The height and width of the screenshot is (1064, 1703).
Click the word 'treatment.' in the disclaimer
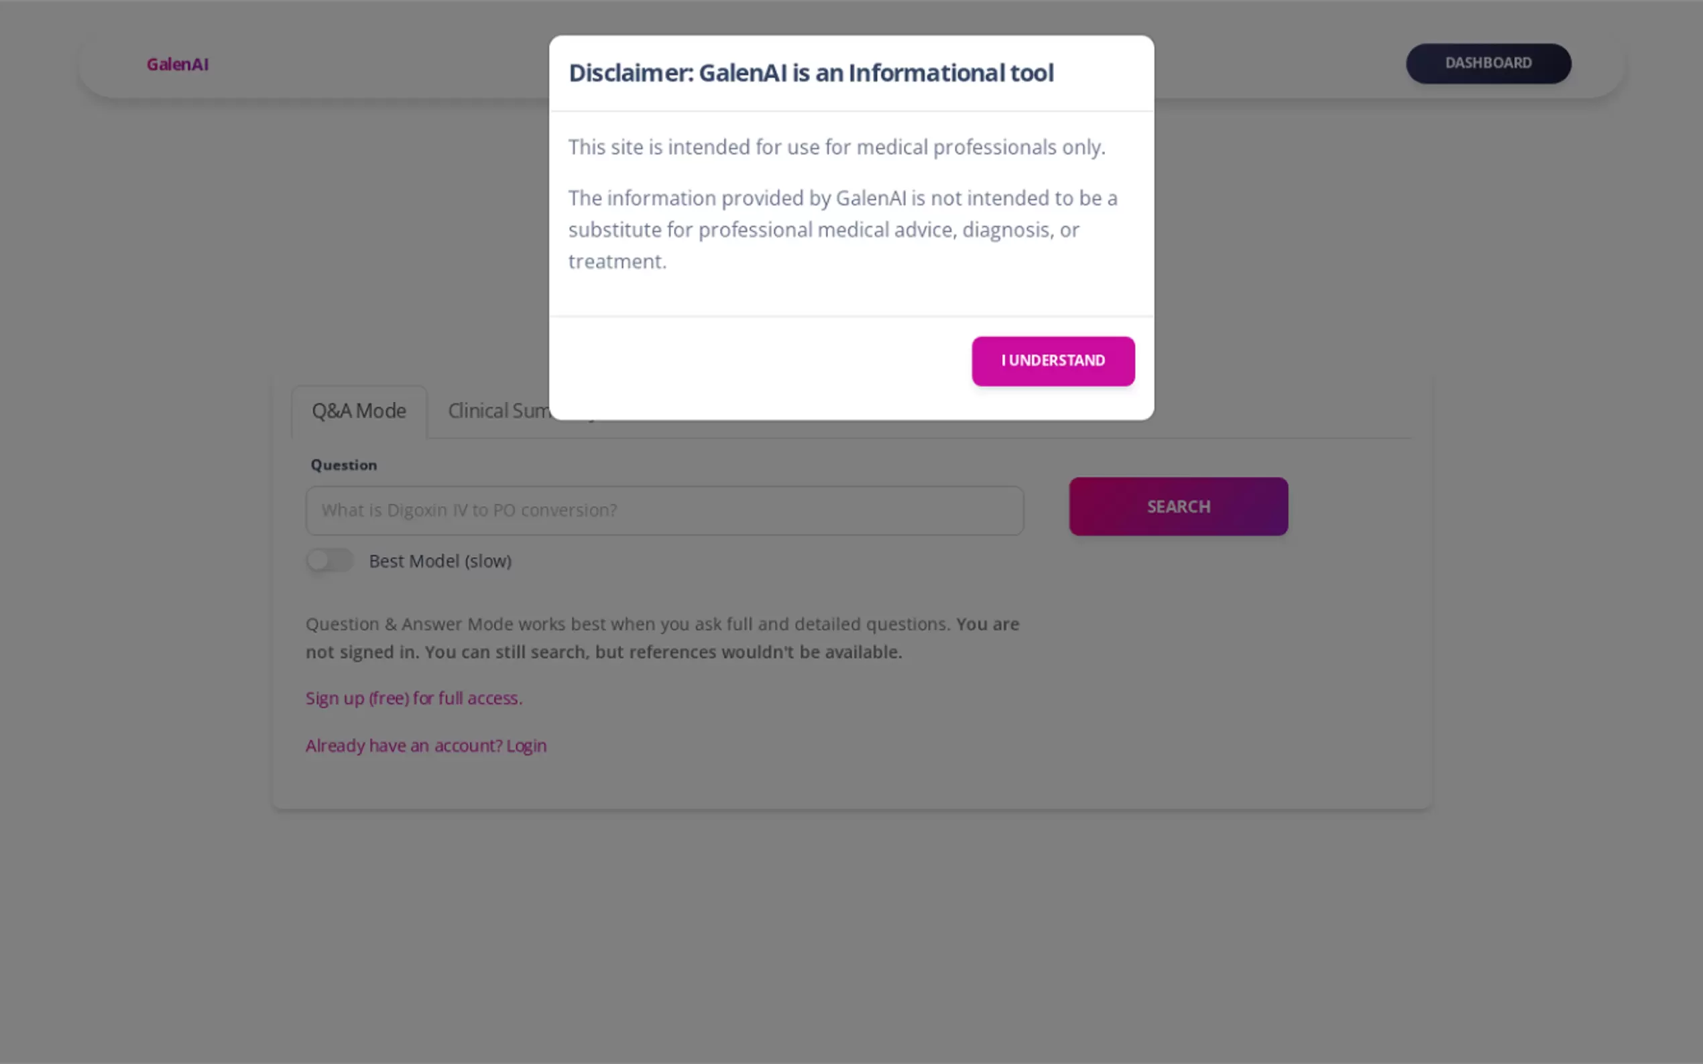point(617,262)
